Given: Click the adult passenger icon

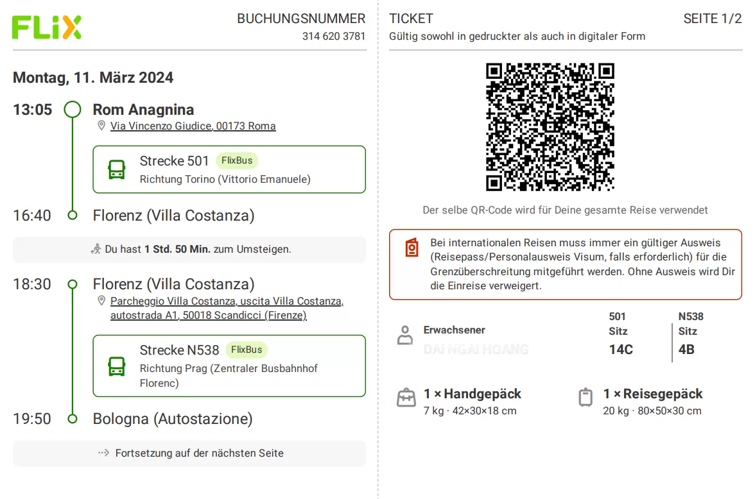Looking at the screenshot, I should point(405,335).
